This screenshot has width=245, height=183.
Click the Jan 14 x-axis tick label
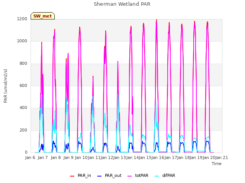coord(132,157)
